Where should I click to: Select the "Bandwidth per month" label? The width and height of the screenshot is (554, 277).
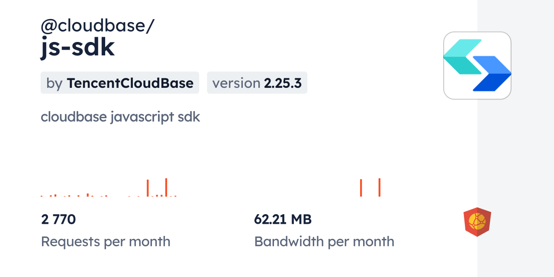tap(324, 241)
